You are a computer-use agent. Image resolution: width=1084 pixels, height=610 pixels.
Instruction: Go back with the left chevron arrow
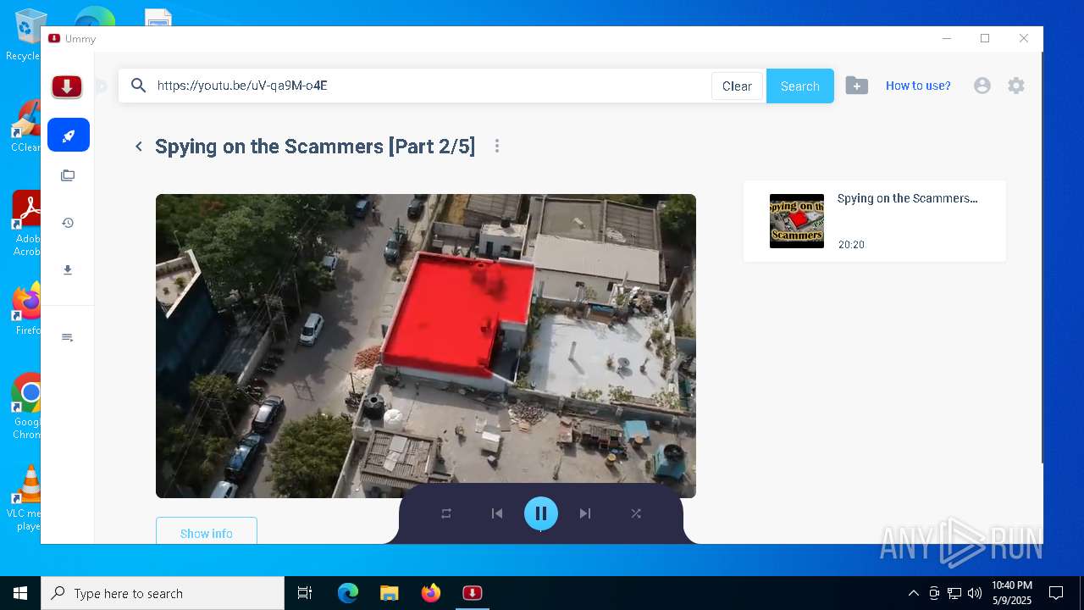pos(139,147)
